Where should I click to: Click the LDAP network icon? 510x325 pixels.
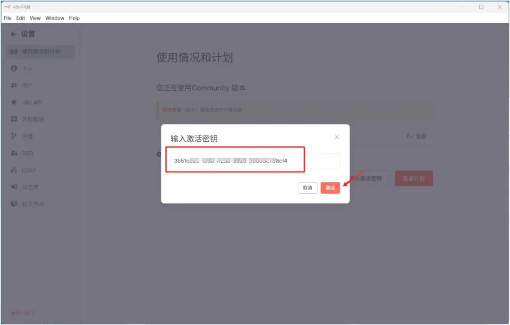point(14,170)
